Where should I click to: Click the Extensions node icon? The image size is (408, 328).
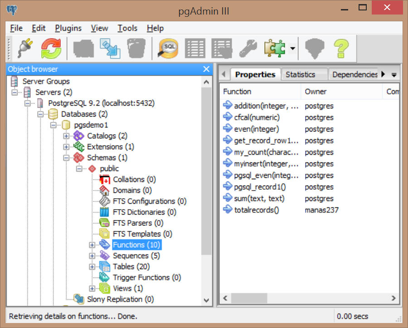pos(78,147)
